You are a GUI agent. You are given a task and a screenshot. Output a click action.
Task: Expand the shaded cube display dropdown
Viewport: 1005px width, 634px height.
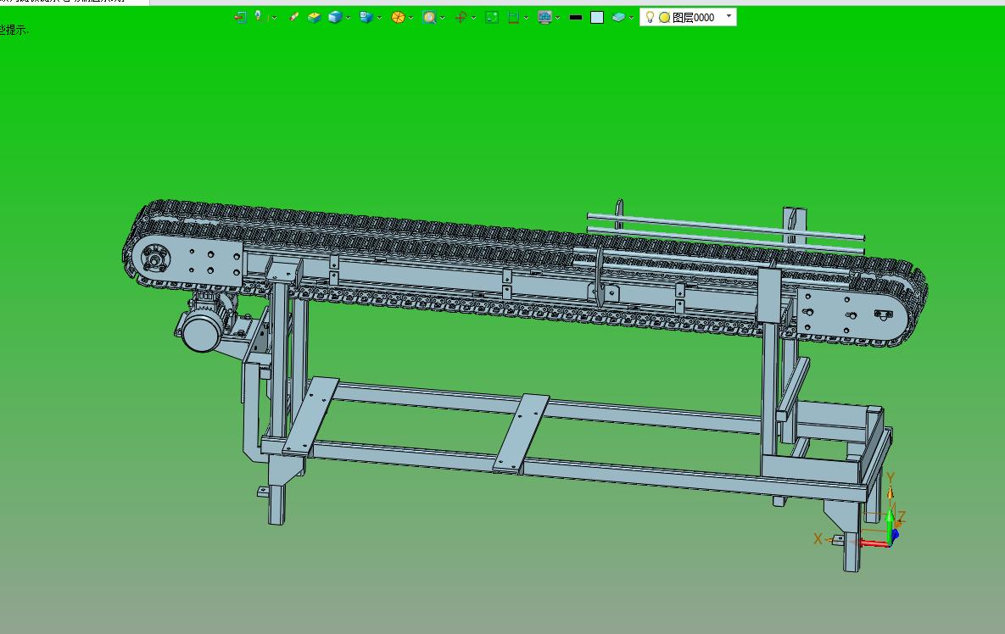pyautogui.click(x=348, y=18)
